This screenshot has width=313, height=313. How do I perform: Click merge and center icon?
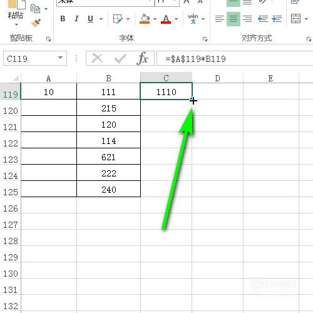(295, 19)
